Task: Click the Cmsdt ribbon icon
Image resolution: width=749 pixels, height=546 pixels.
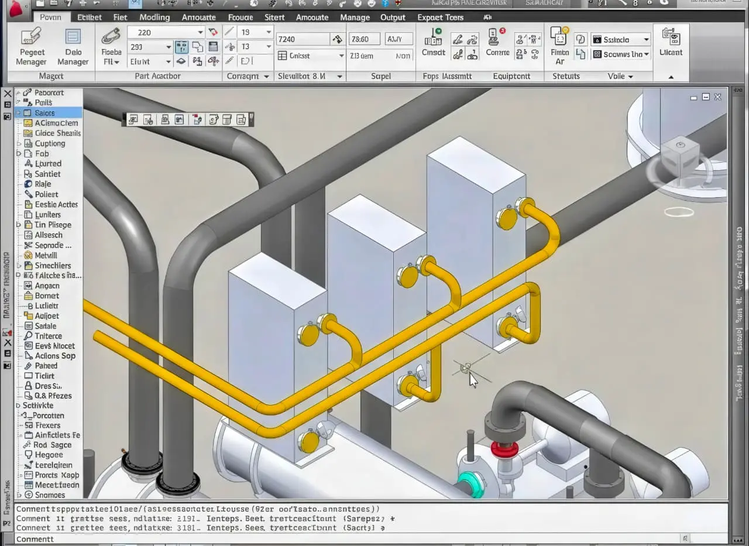Action: pos(433,42)
